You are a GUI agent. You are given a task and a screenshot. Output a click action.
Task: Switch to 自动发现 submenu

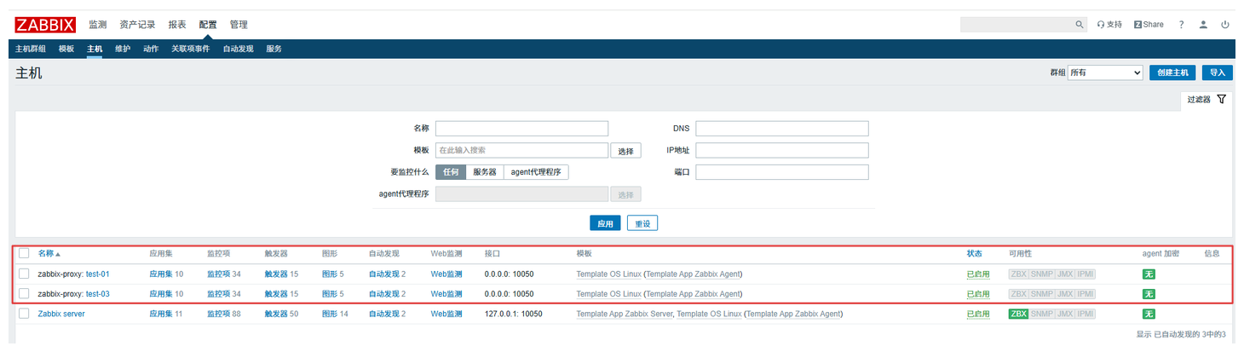tap(239, 49)
